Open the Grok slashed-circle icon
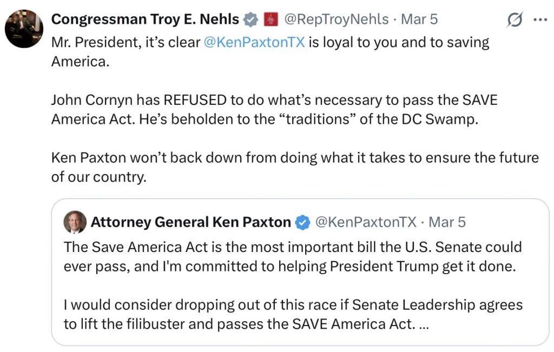The width and height of the screenshot is (554, 352). tap(515, 20)
